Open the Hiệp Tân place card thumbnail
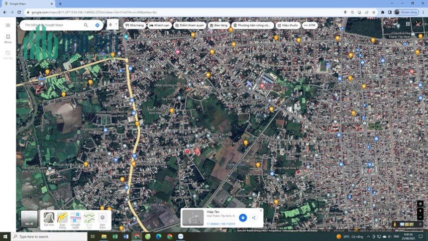Image resolution: width=428 pixels, height=241 pixels. [x=193, y=218]
